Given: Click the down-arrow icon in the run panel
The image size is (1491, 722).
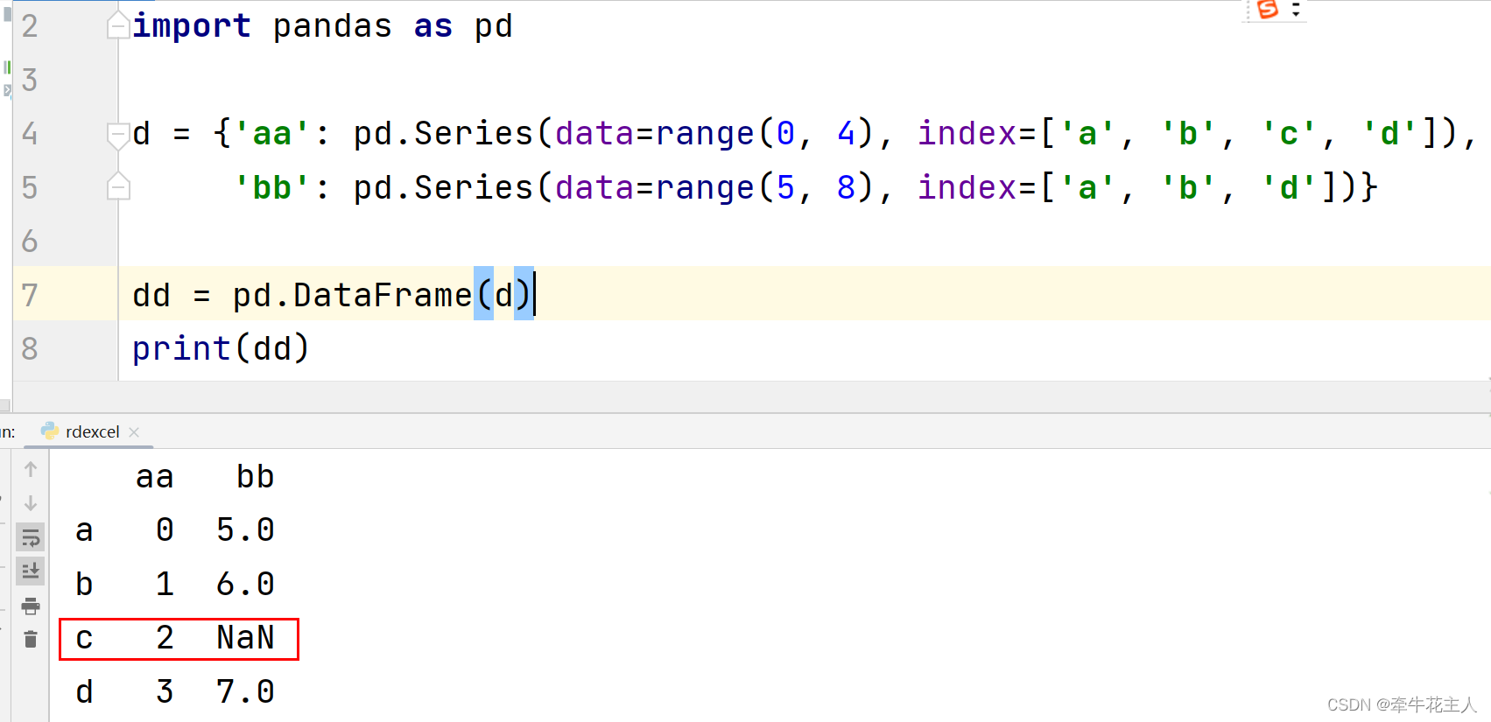Looking at the screenshot, I should [x=31, y=503].
